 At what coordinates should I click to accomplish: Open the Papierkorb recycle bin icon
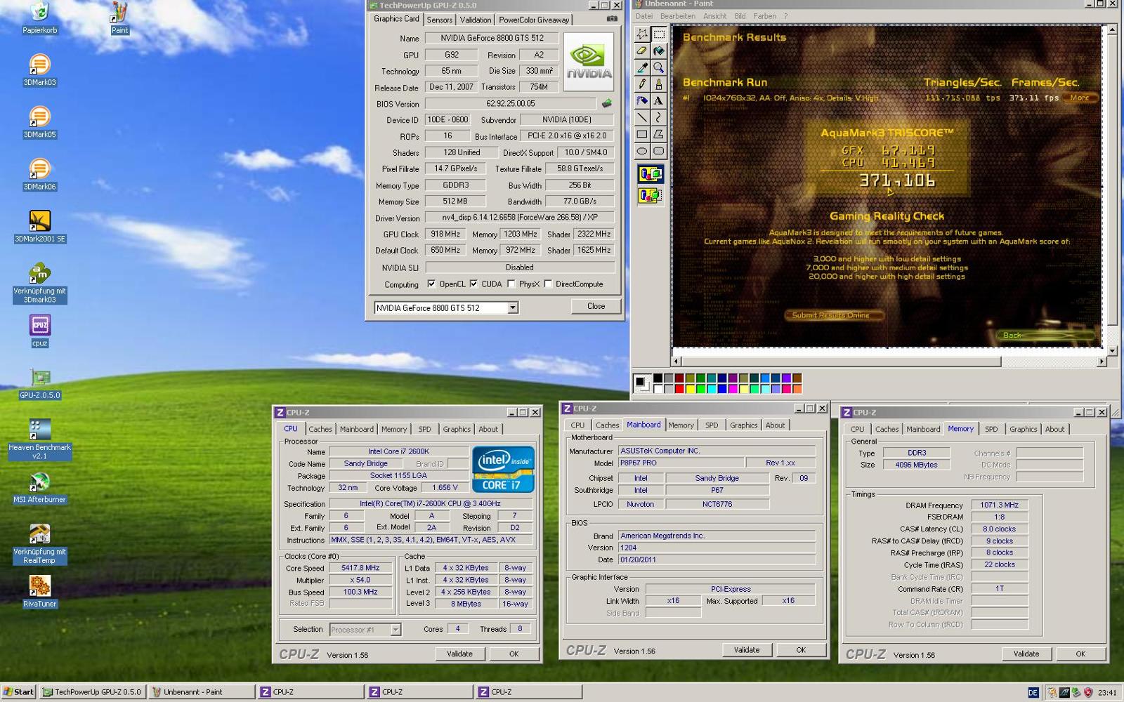coord(40,18)
